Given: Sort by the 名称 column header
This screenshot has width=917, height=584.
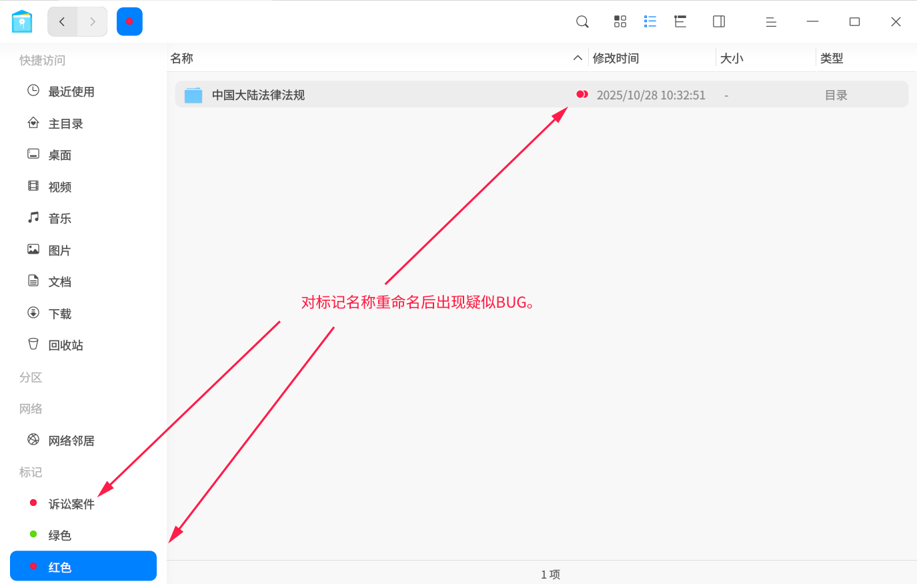Looking at the screenshot, I should tap(181, 58).
